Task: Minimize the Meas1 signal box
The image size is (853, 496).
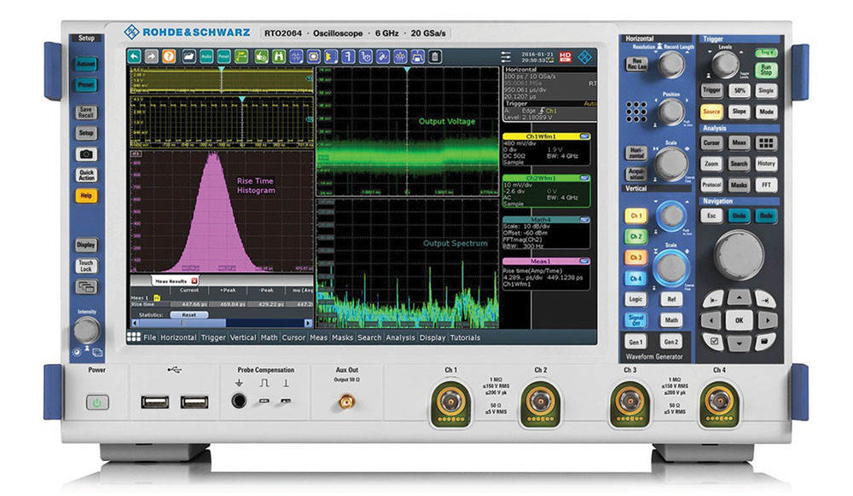Action: click(x=584, y=261)
